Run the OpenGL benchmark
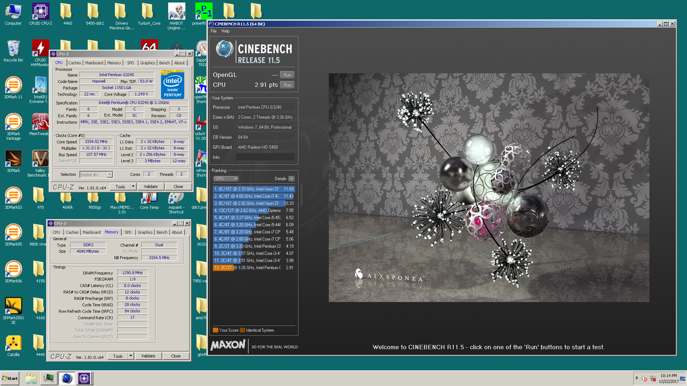Viewport: 687px width, 386px height. pos(287,75)
